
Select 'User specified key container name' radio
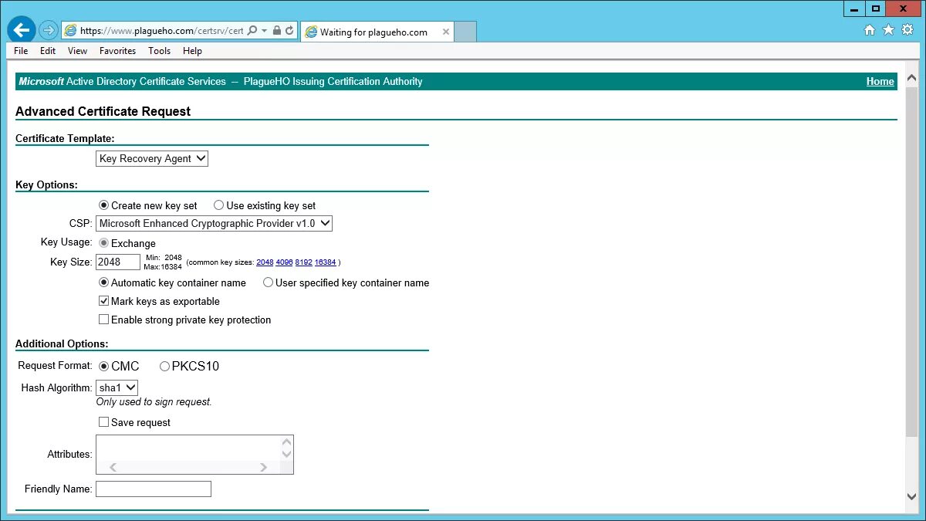(x=269, y=282)
